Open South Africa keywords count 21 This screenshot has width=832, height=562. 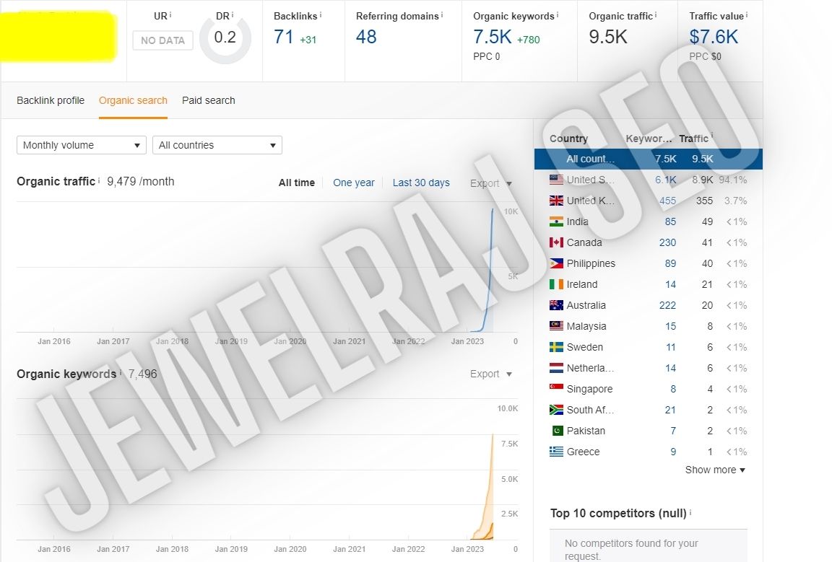click(x=671, y=410)
